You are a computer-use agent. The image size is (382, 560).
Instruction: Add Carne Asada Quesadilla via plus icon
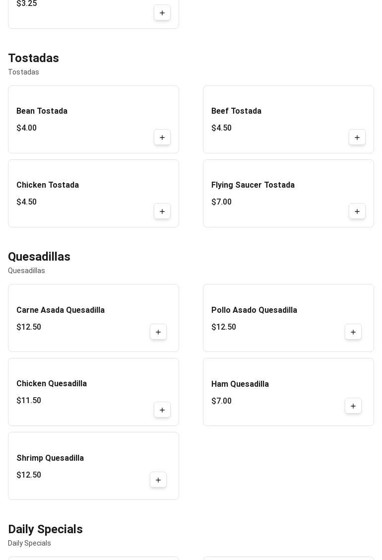[x=158, y=332]
